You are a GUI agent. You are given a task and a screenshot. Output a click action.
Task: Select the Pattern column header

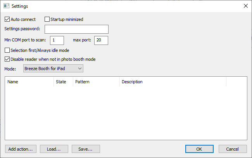click(96, 82)
